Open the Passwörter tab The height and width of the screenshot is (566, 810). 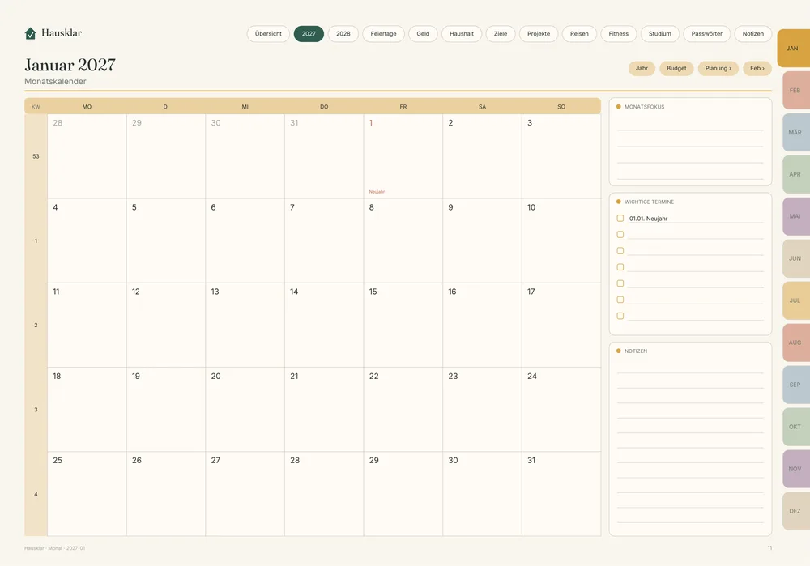[x=706, y=34]
